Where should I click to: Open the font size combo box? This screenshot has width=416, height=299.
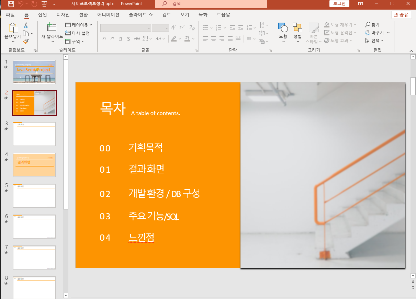click(x=160, y=28)
